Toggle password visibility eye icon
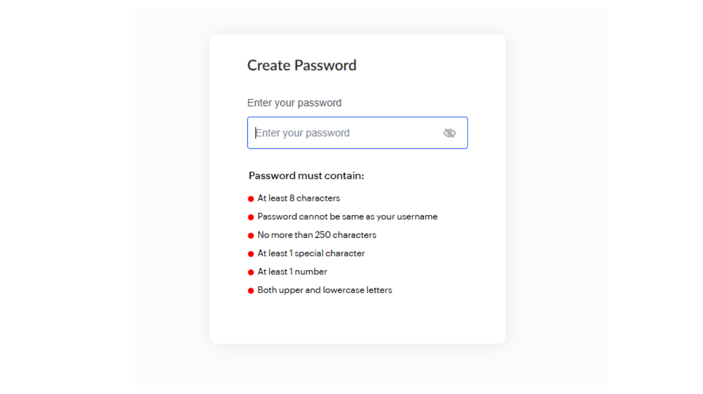Image resolution: width=703 pixels, height=394 pixels. pyautogui.click(x=449, y=133)
